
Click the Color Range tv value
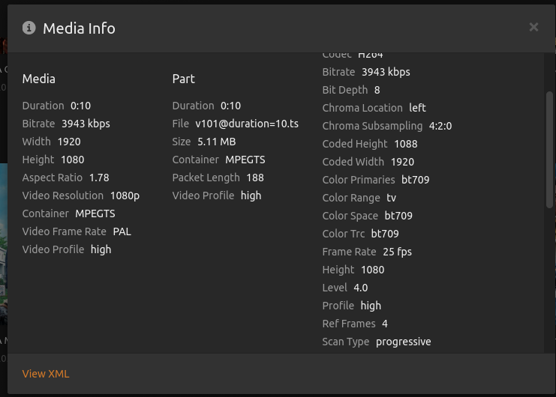(392, 198)
